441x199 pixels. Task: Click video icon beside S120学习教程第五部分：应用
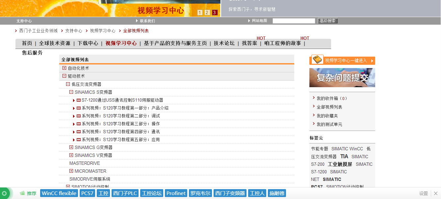(x=79, y=140)
